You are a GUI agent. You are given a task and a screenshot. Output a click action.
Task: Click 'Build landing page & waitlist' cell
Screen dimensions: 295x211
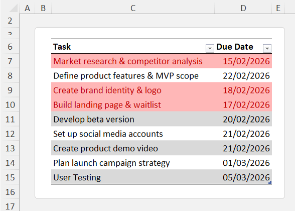click(133, 104)
